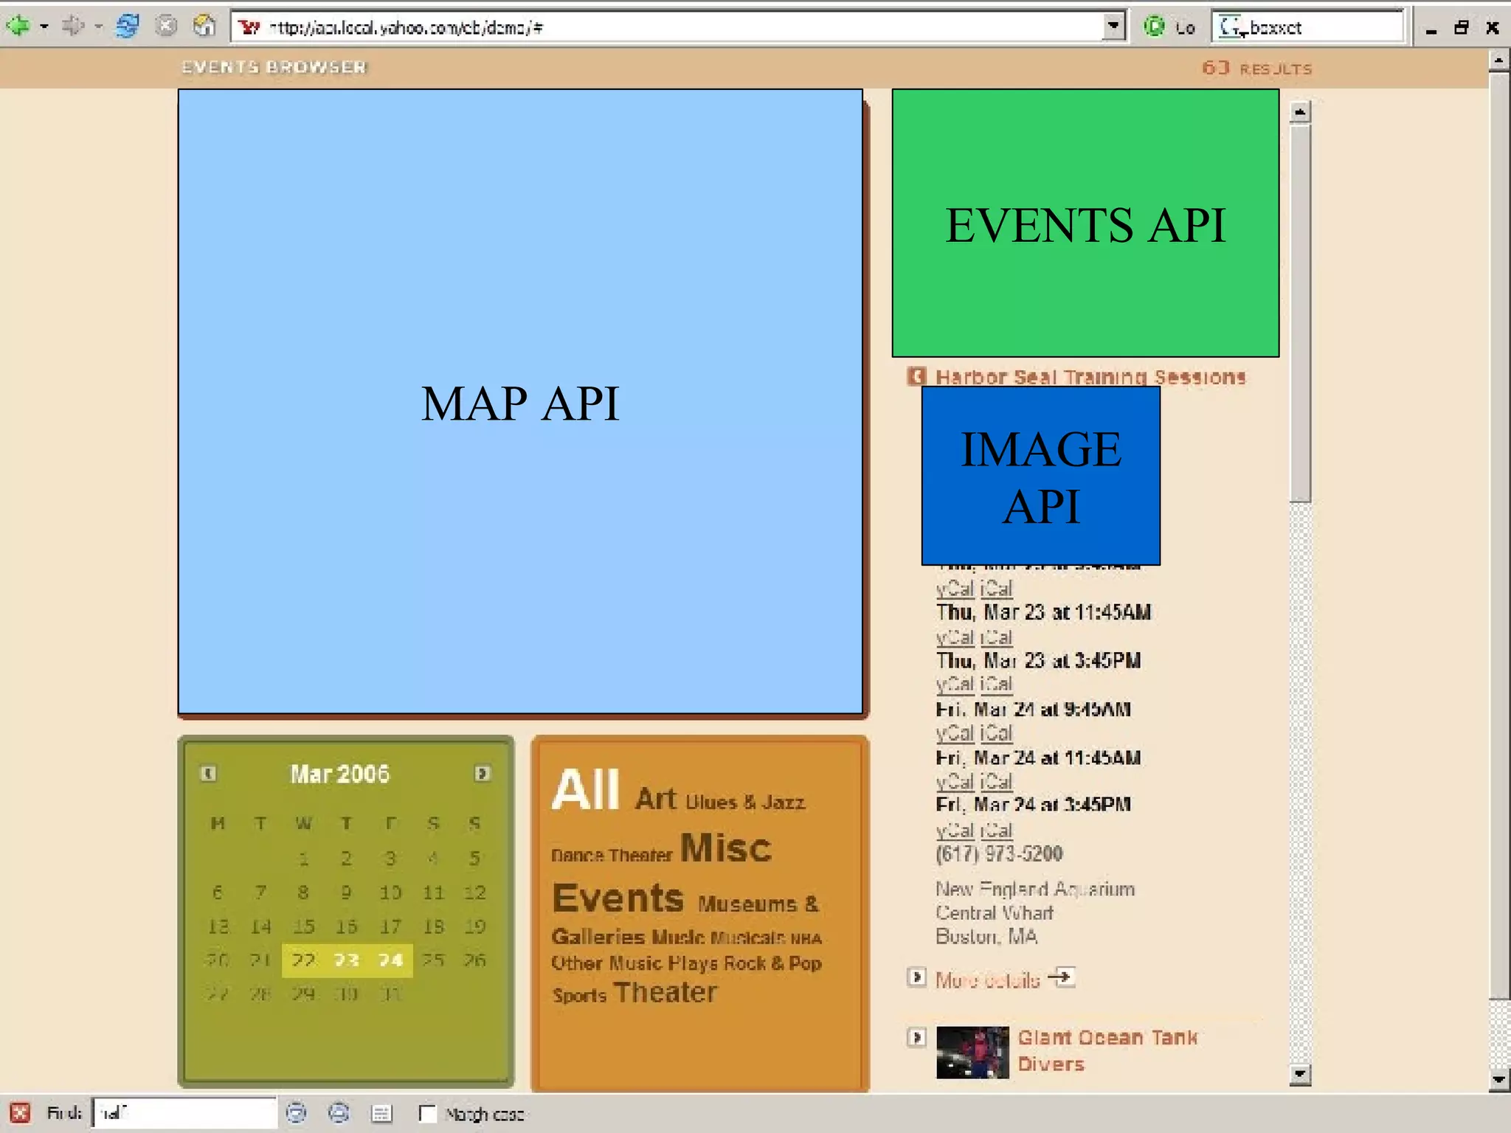Click the Events Browser heading
Screen dimensions: 1511x1133
point(274,67)
